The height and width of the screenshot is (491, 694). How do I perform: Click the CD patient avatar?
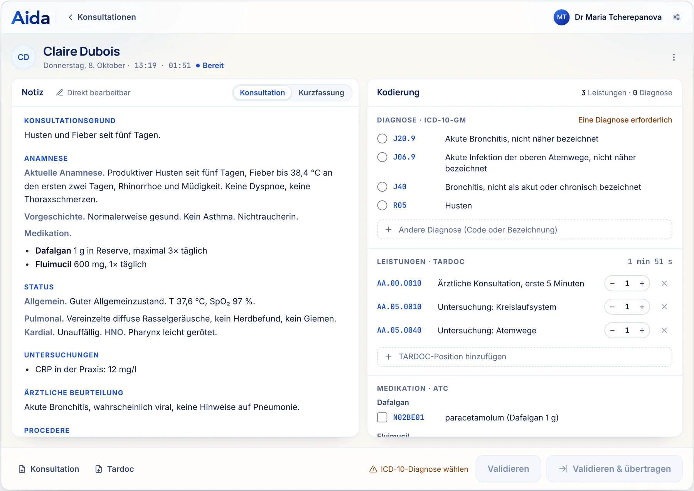24,57
